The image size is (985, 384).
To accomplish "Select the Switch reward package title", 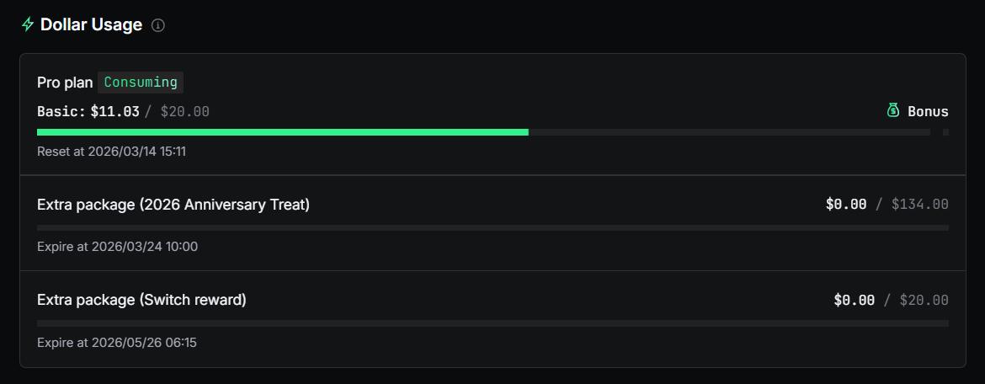I will click(141, 300).
